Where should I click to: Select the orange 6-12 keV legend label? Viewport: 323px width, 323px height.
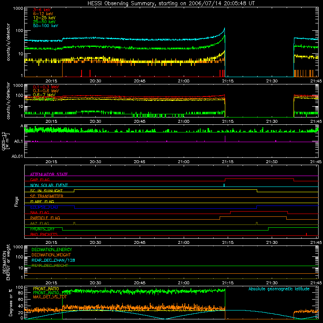click(43, 14)
